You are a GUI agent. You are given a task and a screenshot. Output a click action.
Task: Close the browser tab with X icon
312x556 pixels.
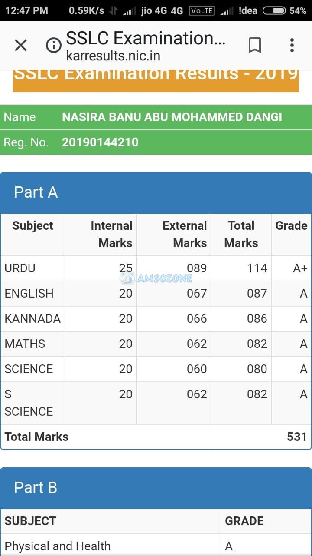[x=21, y=45]
